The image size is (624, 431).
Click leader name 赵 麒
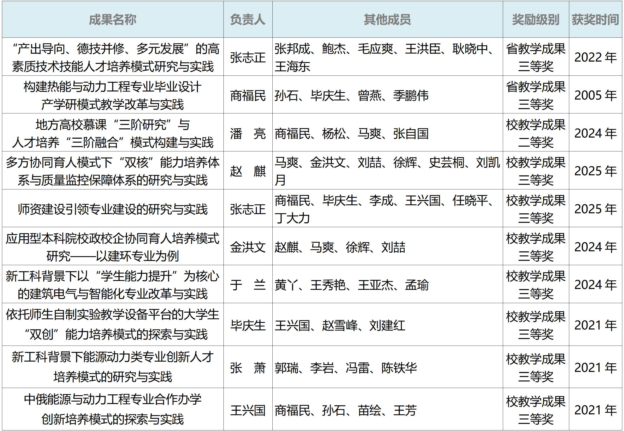248,171
